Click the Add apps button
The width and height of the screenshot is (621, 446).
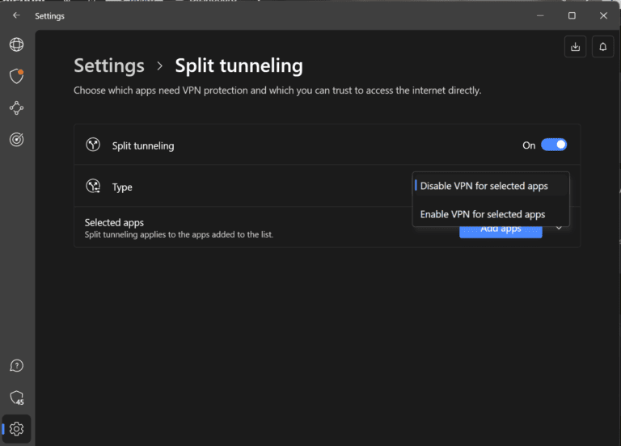click(x=501, y=231)
